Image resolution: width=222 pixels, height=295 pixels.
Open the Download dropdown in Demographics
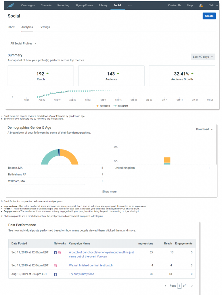click(204, 129)
